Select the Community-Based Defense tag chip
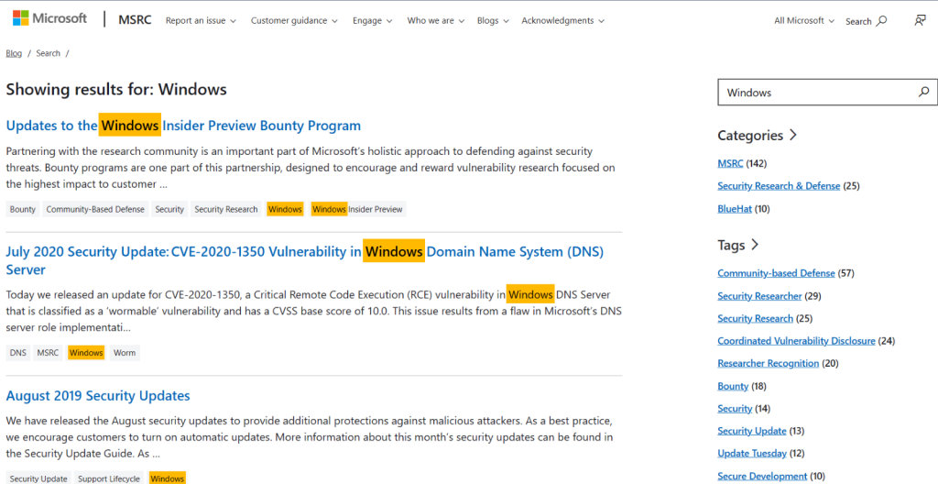 (x=95, y=209)
